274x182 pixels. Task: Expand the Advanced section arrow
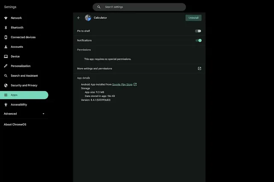coord(44,114)
